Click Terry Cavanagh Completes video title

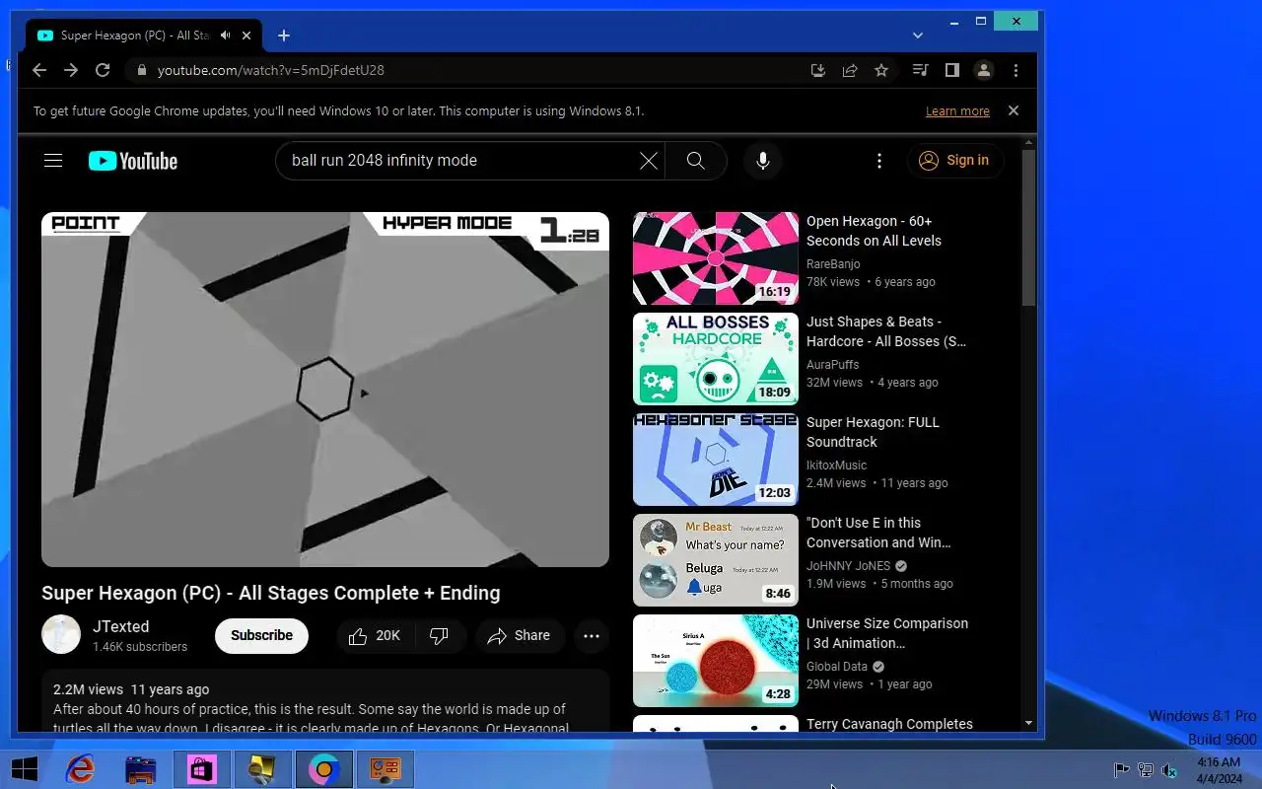click(889, 724)
